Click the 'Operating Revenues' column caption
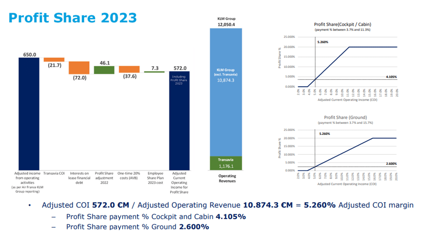Viewport: 434px width, 244px height. 227,178
